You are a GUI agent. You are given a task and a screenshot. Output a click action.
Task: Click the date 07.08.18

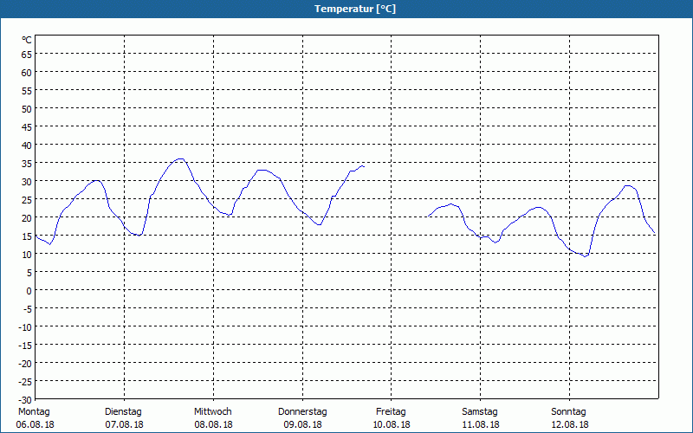click(x=124, y=424)
